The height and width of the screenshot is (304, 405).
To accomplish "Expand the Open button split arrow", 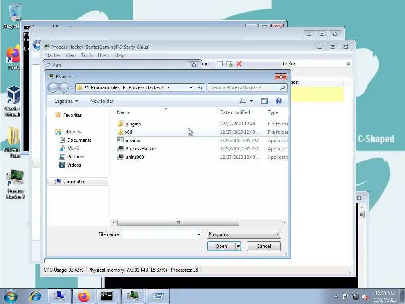I will pyautogui.click(x=238, y=246).
